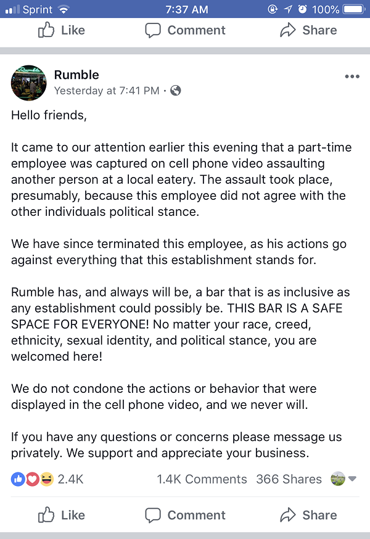Tap the laughing Haha reaction icon

pos(47,479)
